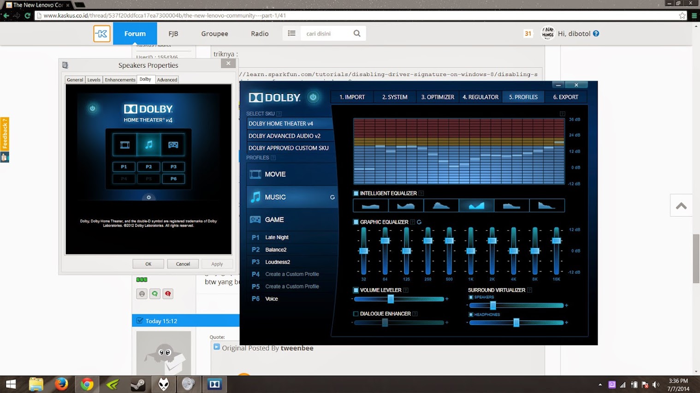Choose the second Intelligent Equalizer curve preset
Screen dimensions: 700x393
click(x=406, y=205)
